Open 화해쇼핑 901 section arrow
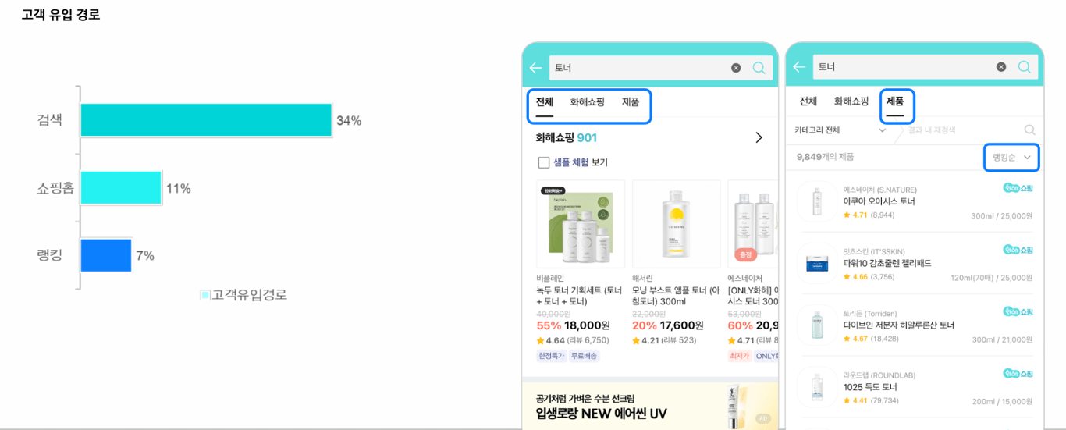 [x=759, y=138]
